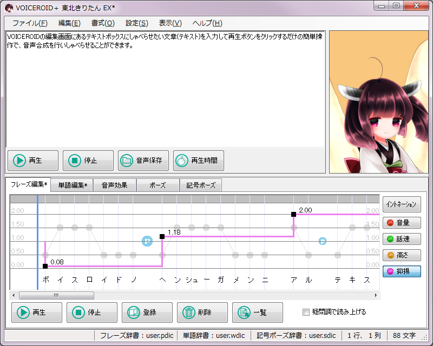433x346 pixels.
Task: Click the small pause marker P after アル
Action: point(323,241)
